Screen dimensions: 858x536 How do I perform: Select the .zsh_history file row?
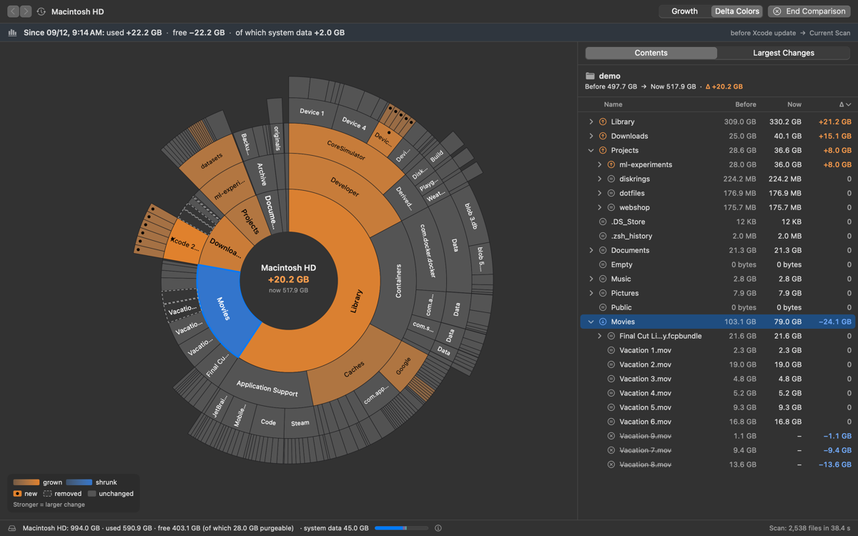(x=718, y=236)
